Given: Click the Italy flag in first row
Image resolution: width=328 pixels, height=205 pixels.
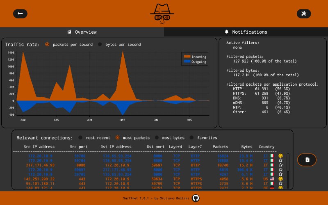Looking at the screenshot, I should 271,156.
